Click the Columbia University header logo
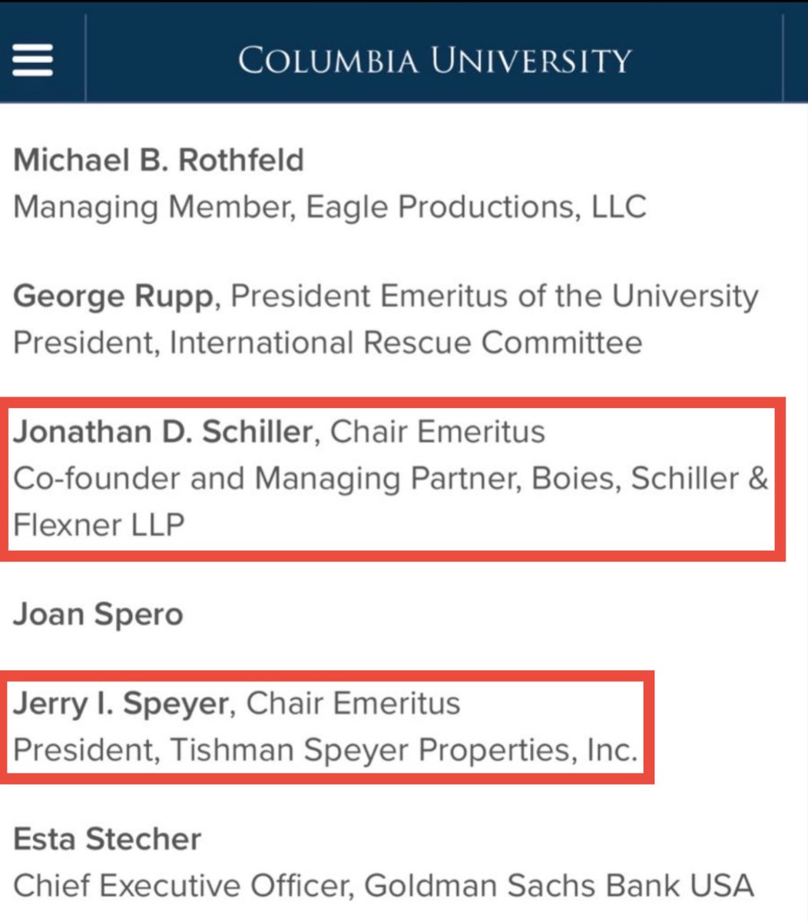Screen dimensions: 808x922 (x=435, y=60)
